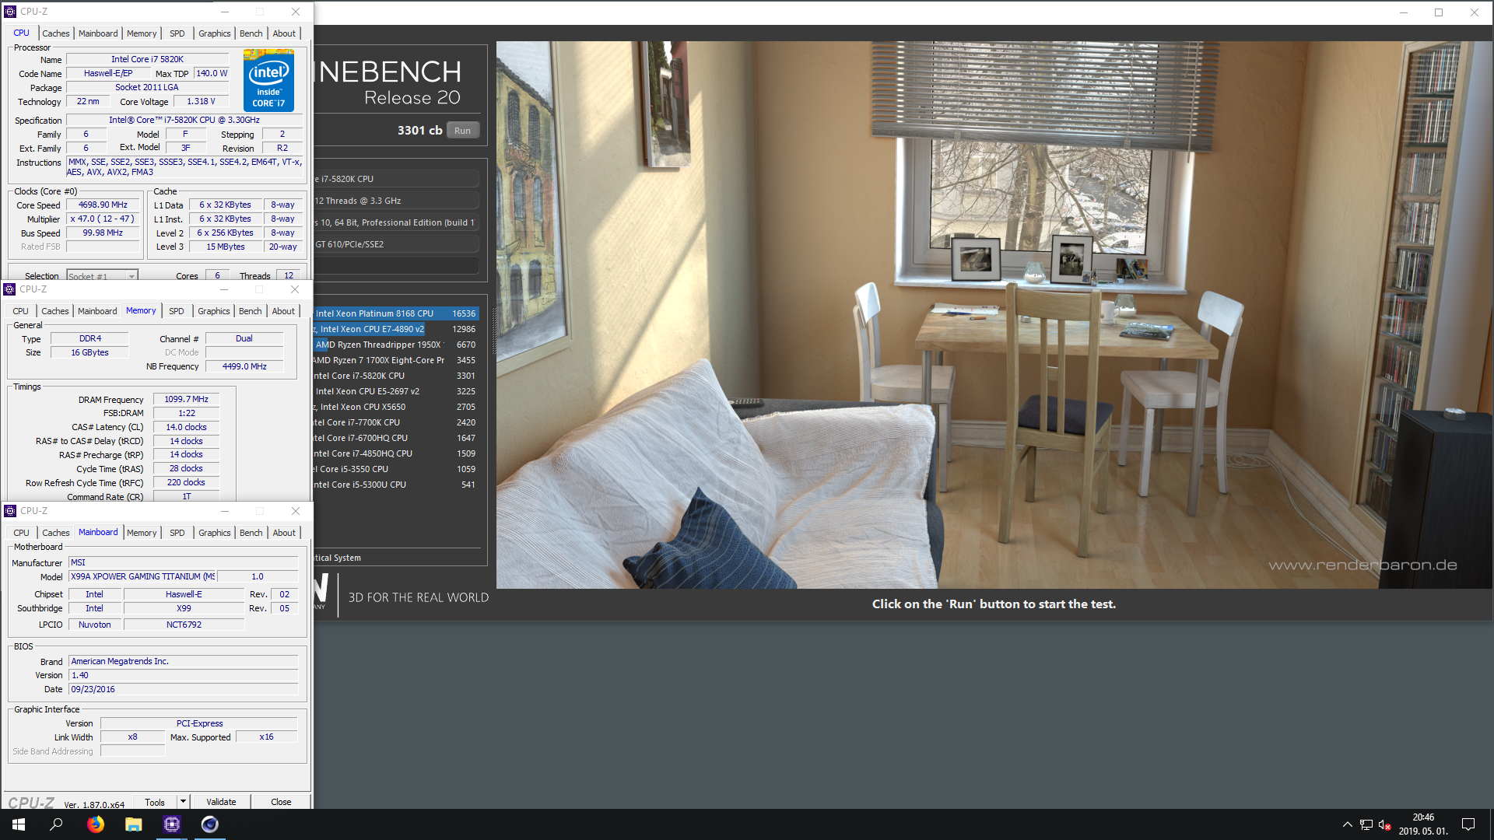Viewport: 1494px width, 840px height.
Task: Show hidden system tray icons
Action: [1347, 824]
